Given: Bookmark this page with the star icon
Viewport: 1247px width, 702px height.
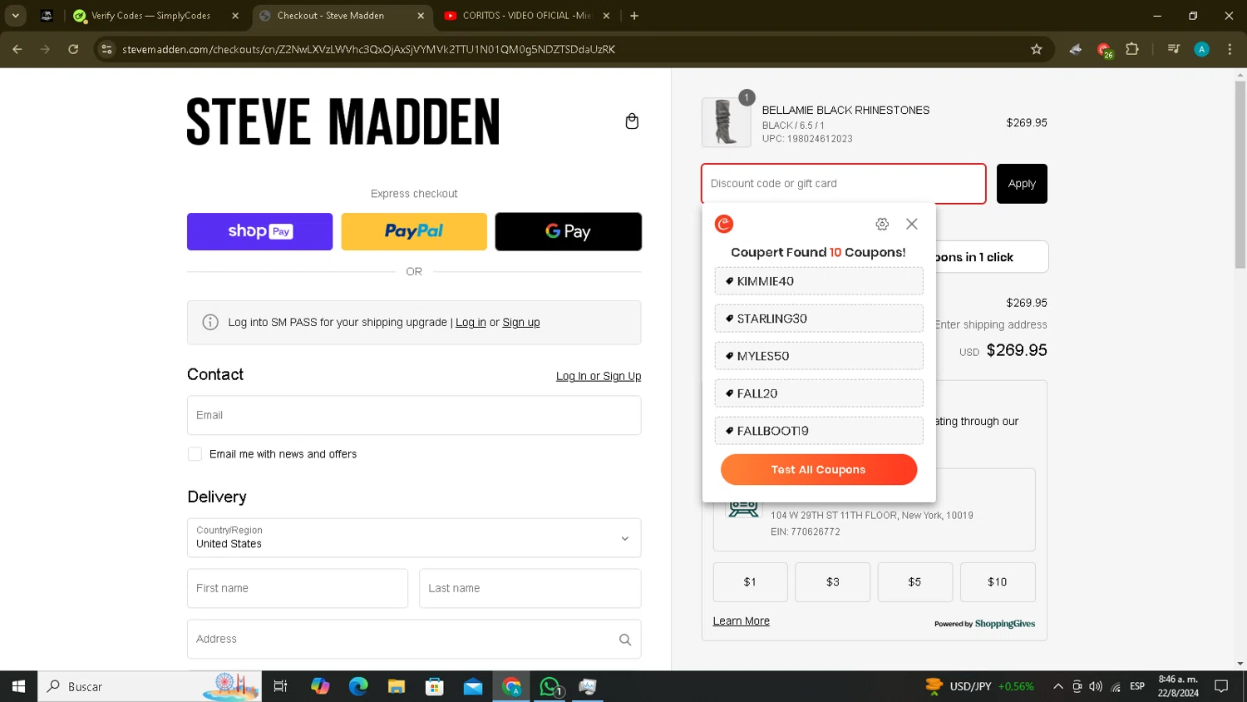Looking at the screenshot, I should pos(1037,49).
